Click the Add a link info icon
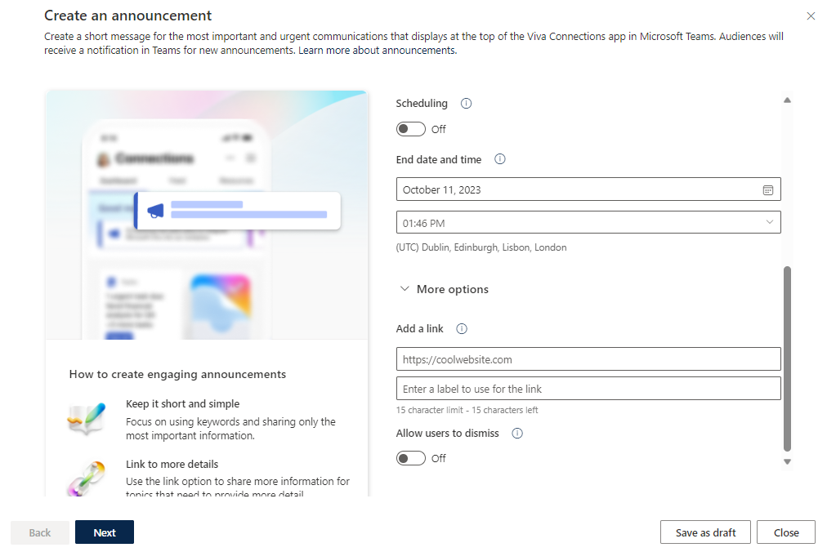 [x=462, y=329]
